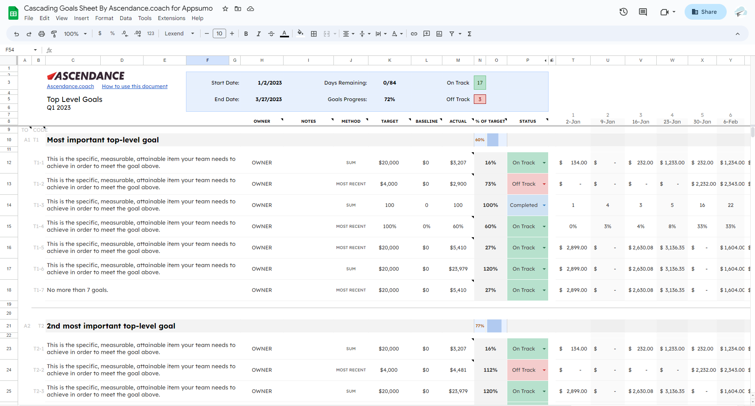Image resolution: width=755 pixels, height=406 pixels.
Task: Open version history clock icon
Action: tap(624, 12)
